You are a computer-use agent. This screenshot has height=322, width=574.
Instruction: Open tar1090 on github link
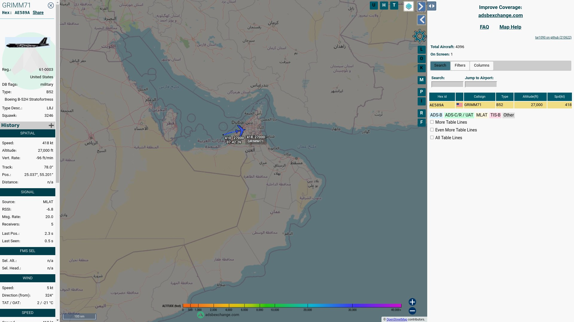553,38
